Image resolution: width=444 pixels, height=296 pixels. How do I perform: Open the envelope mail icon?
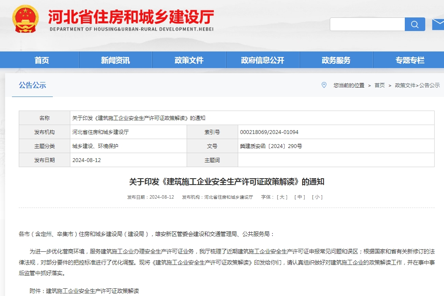(438, 24)
